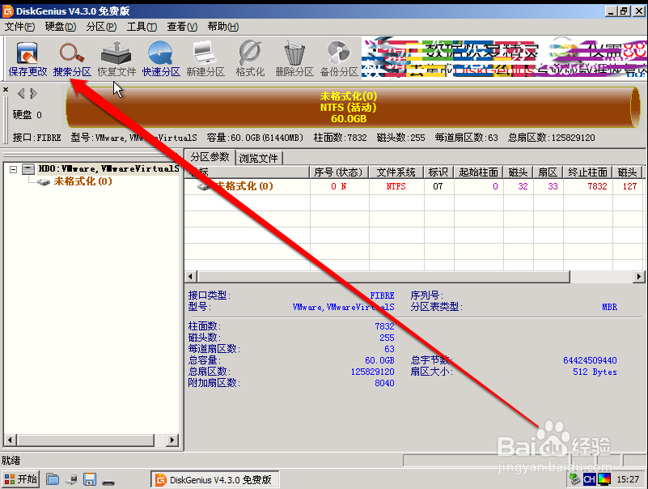Switch to the 分区参数 tab
This screenshot has width=648, height=489.
pos(210,156)
